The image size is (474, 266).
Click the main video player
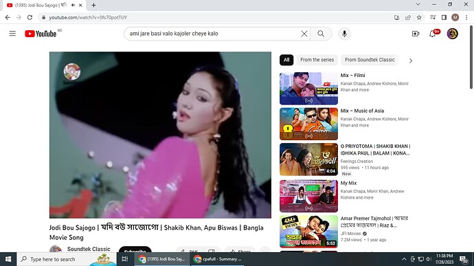tap(160, 135)
